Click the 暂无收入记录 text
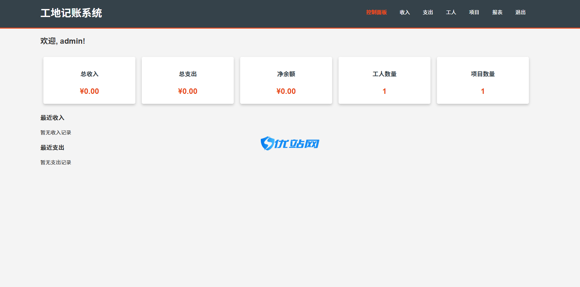Screen dimensions: 580x287 point(56,132)
